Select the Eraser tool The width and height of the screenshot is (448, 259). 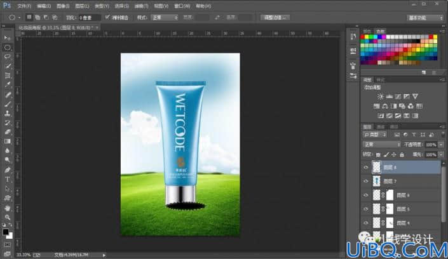pyautogui.click(x=8, y=132)
